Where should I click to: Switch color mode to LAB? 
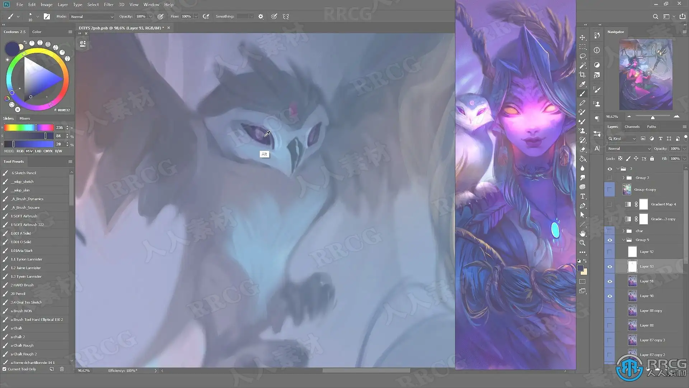38,151
